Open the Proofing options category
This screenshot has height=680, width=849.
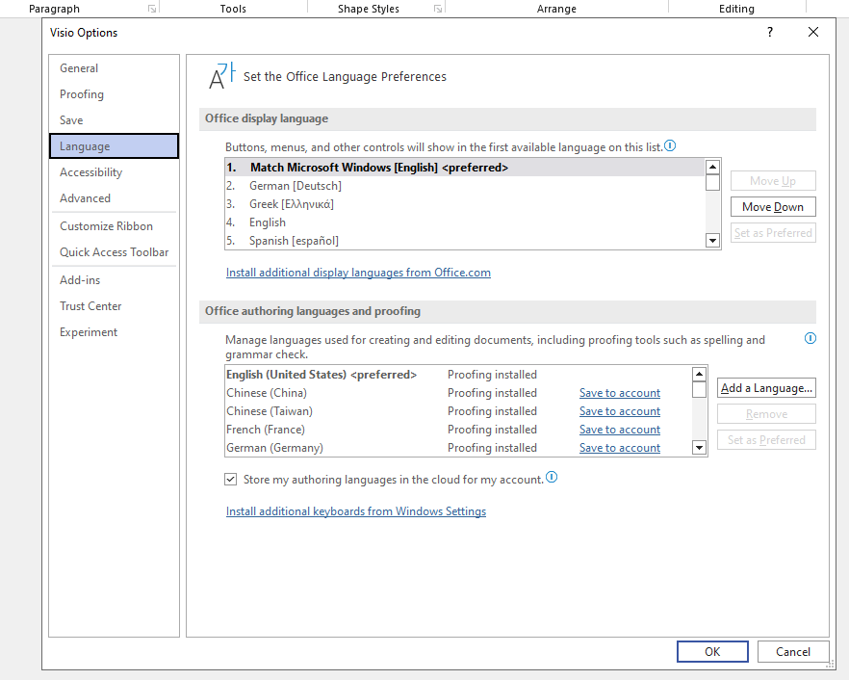pyautogui.click(x=114, y=94)
